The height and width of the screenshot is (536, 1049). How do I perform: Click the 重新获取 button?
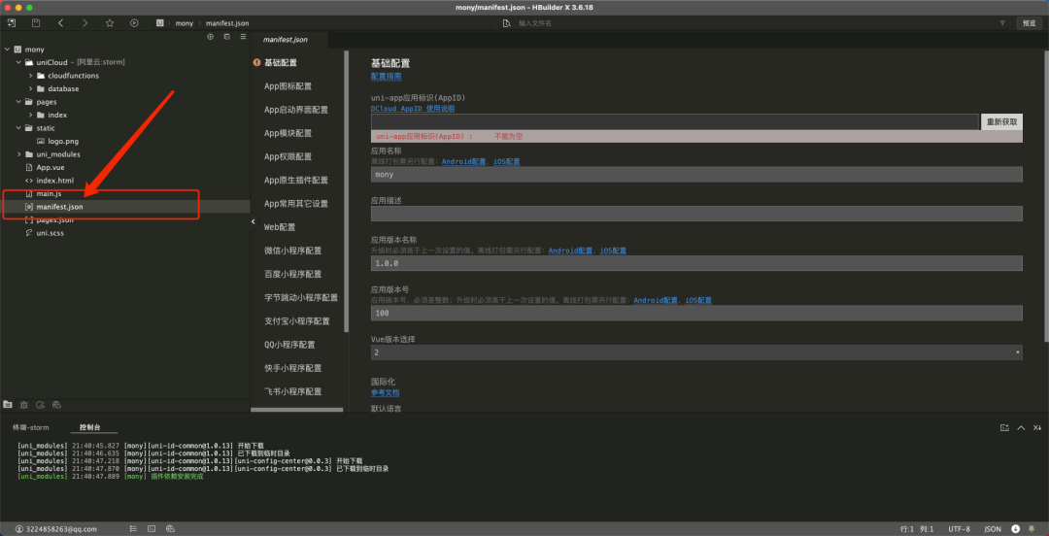[1001, 121]
